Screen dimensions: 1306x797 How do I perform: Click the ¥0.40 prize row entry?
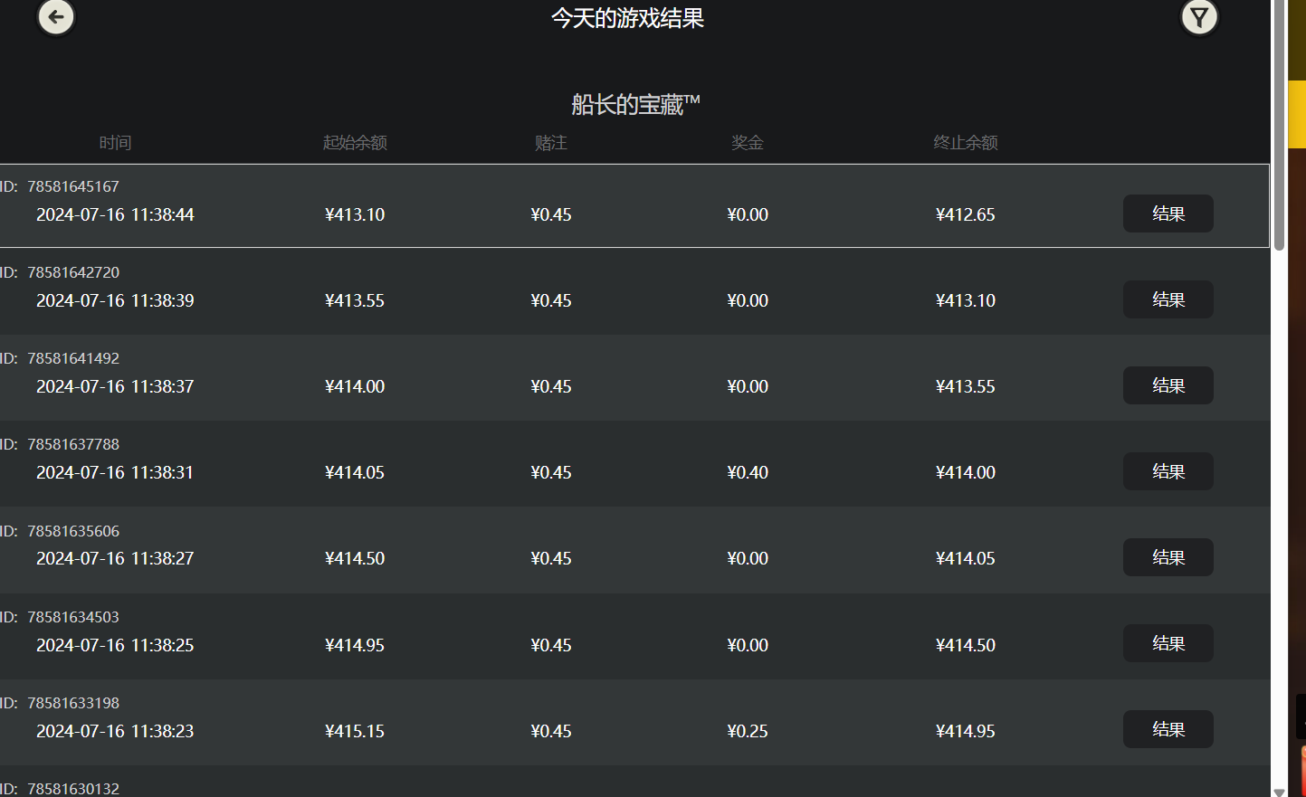[747, 472]
